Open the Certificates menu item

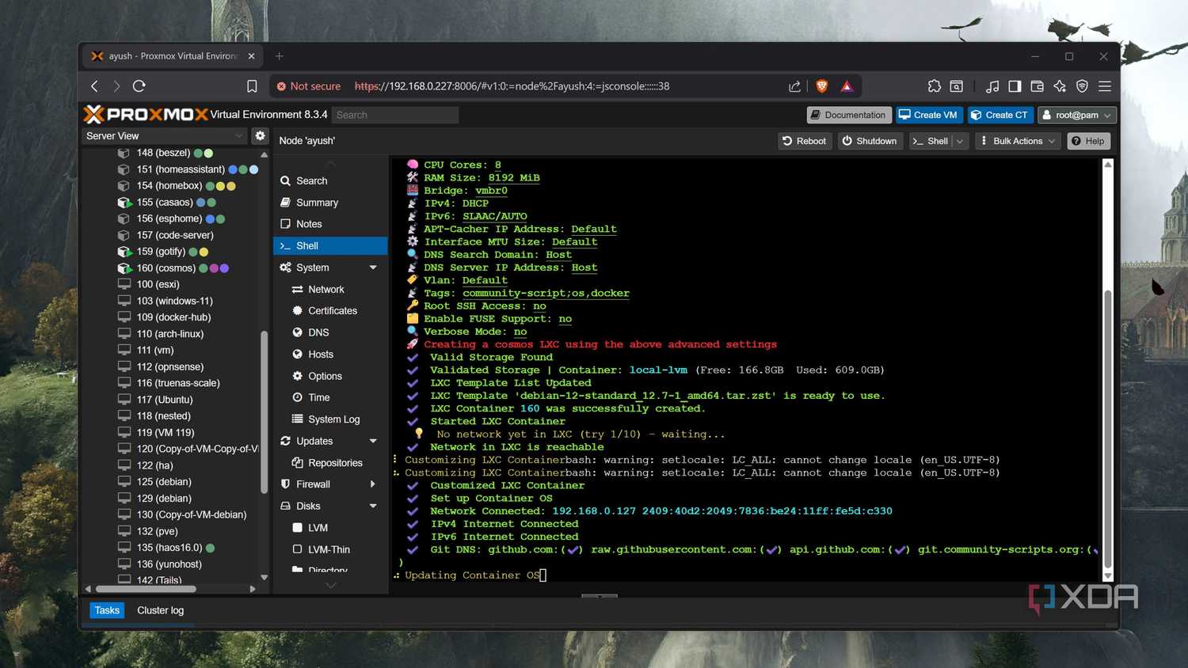point(330,311)
